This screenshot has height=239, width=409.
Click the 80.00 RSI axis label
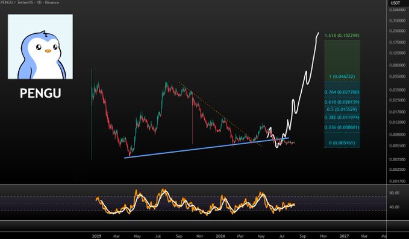coord(394,193)
